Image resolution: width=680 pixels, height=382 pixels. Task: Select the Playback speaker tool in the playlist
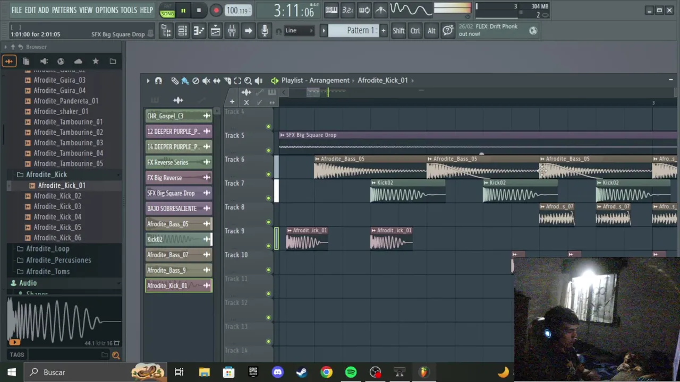[x=259, y=81]
